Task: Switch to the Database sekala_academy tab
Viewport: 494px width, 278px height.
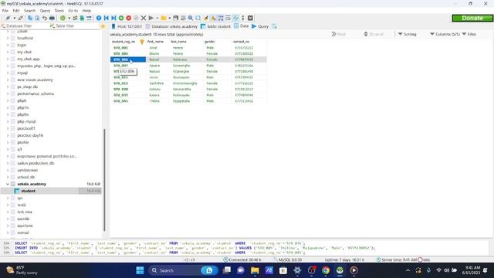Action: click(171, 26)
